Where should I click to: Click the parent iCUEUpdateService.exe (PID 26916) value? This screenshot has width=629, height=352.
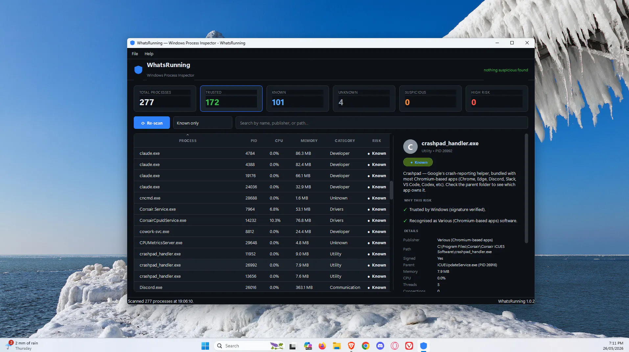click(467, 265)
